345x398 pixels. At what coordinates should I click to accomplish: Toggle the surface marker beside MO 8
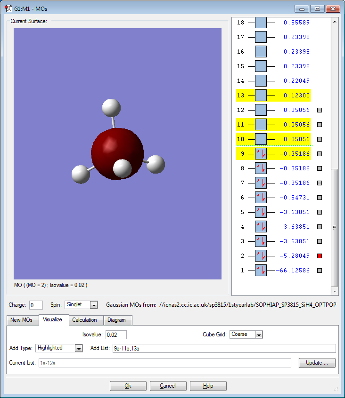(x=319, y=168)
